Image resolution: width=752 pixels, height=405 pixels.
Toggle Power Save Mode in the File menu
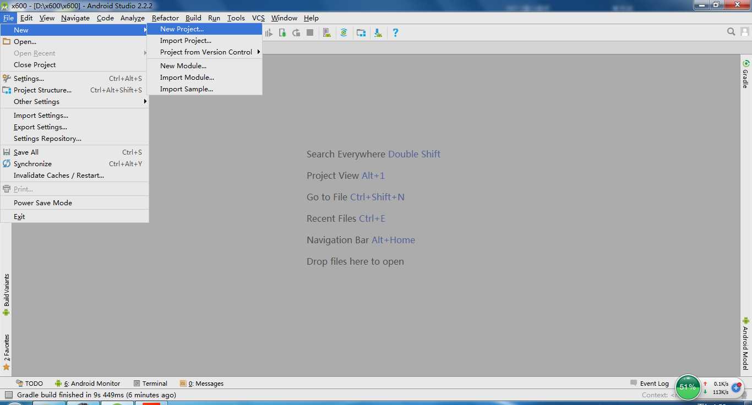click(74, 203)
